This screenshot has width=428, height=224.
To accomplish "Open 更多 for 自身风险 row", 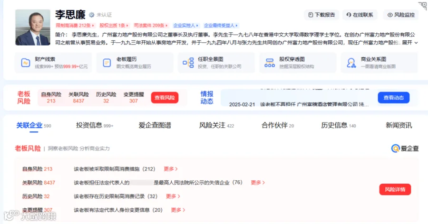I will [x=171, y=169].
